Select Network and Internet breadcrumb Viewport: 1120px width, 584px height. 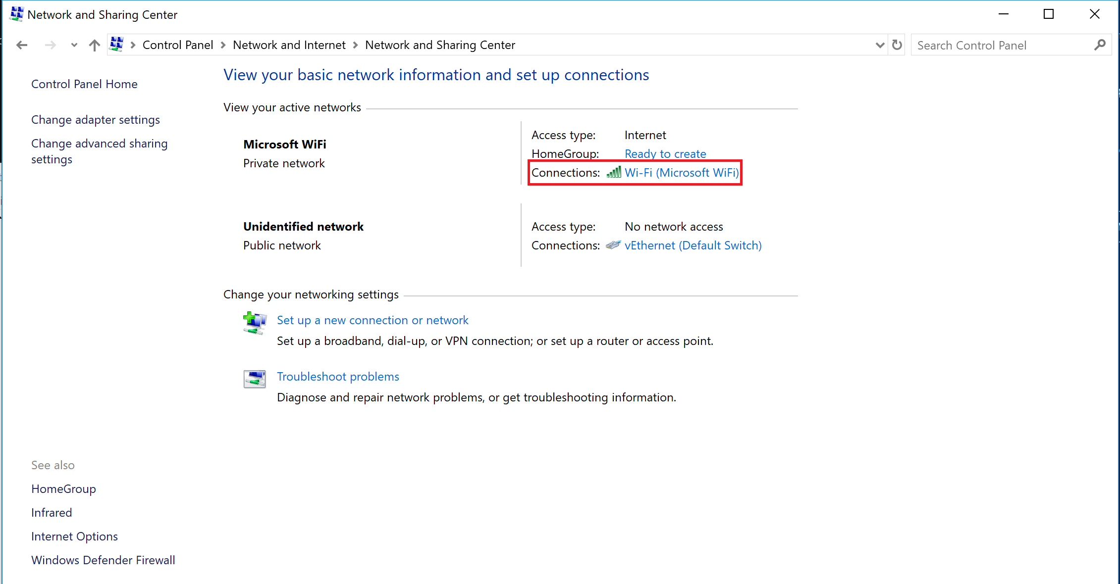point(289,45)
